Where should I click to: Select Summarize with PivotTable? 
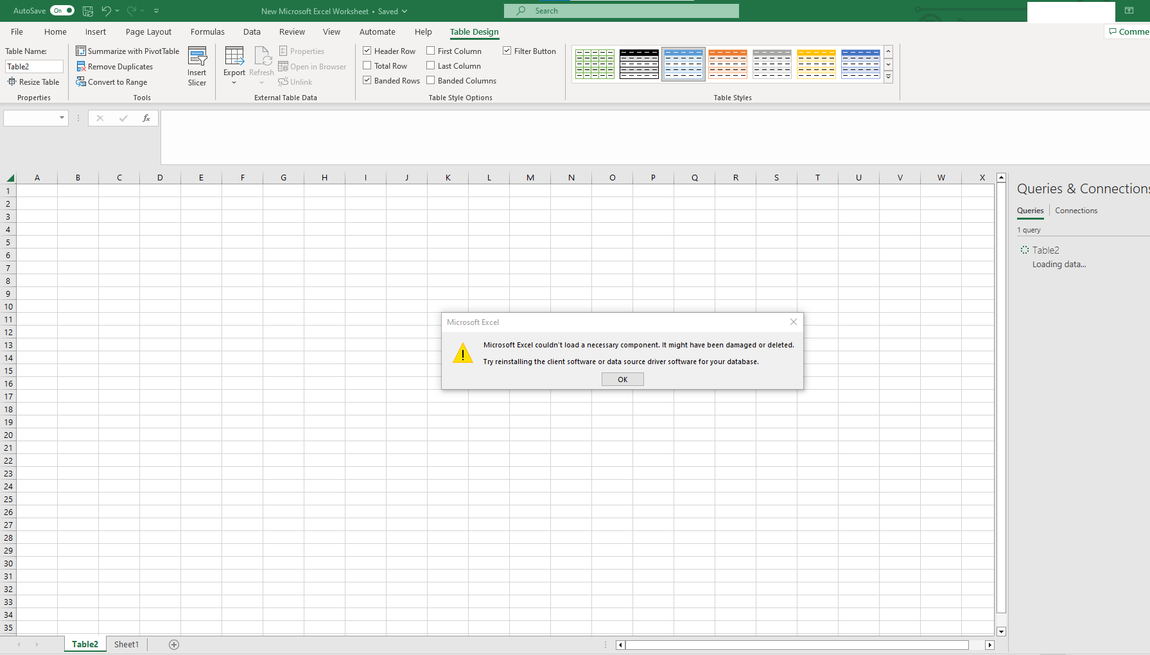coord(128,51)
